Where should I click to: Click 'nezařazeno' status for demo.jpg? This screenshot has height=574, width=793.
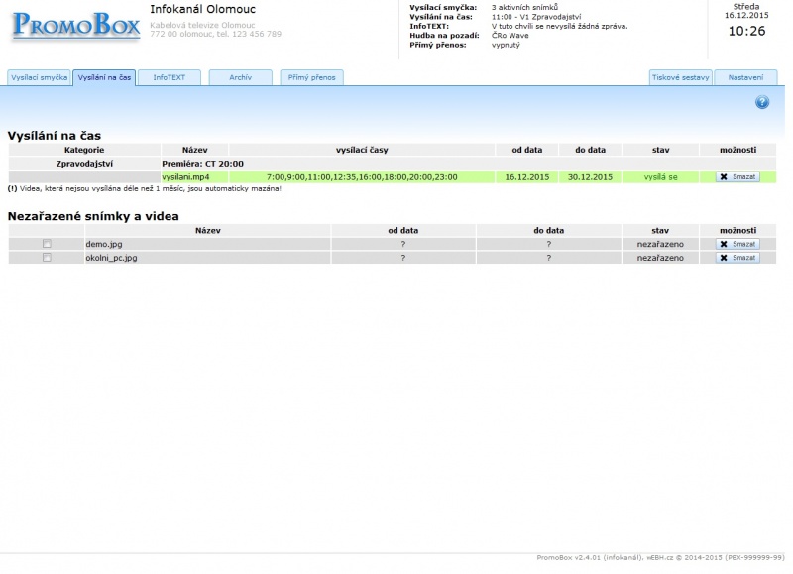click(660, 244)
